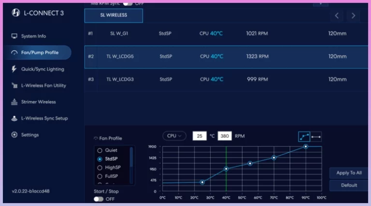The image size is (371, 206).
Task: Open Settings in the sidebar
Action: [x=29, y=135]
